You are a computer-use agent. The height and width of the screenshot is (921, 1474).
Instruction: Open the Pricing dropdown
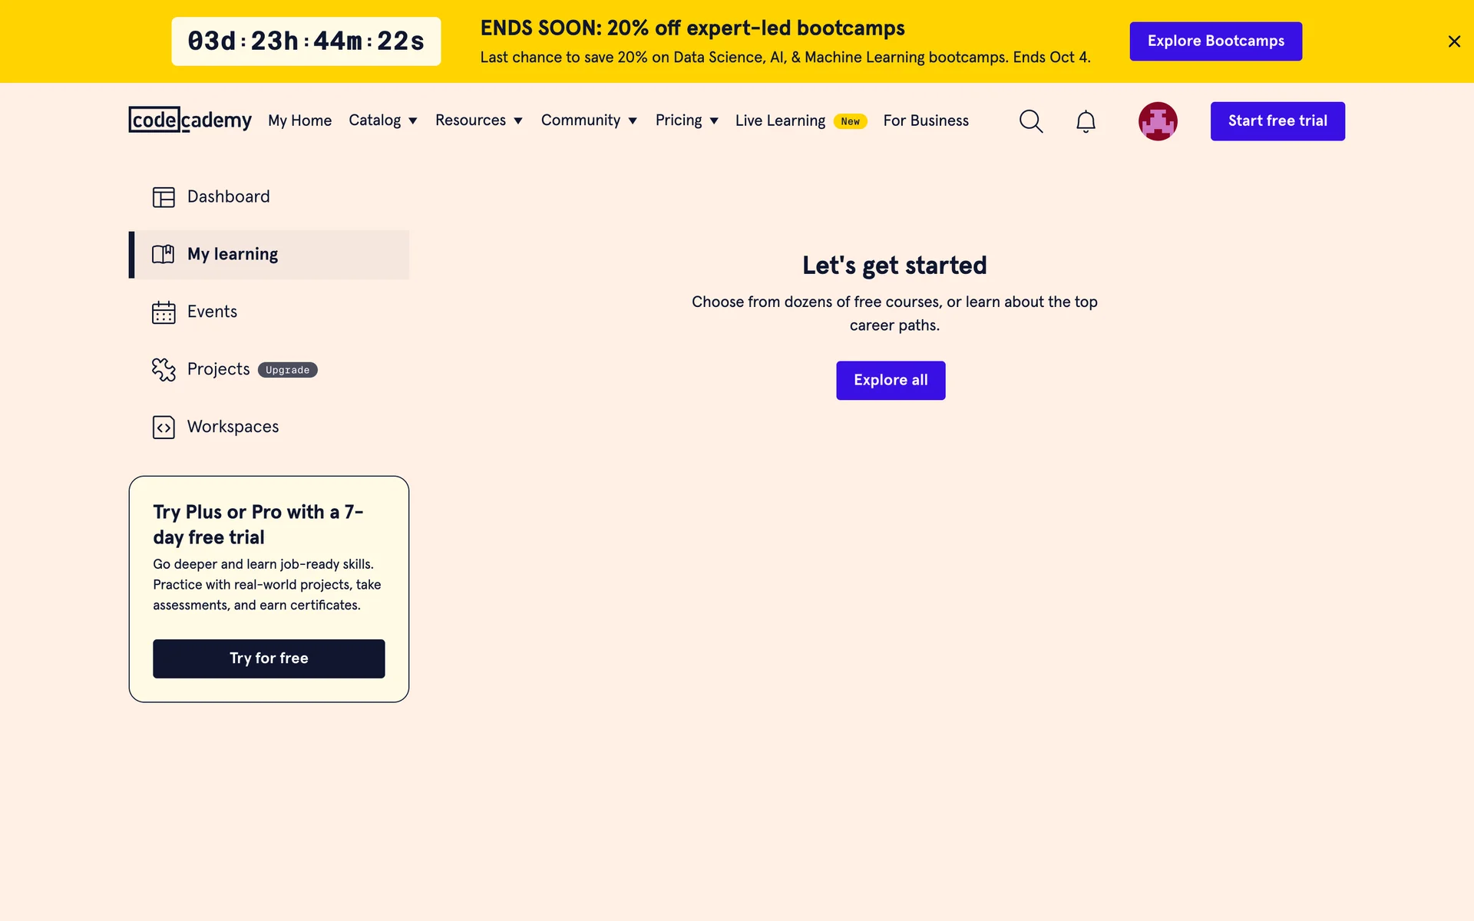coord(687,120)
